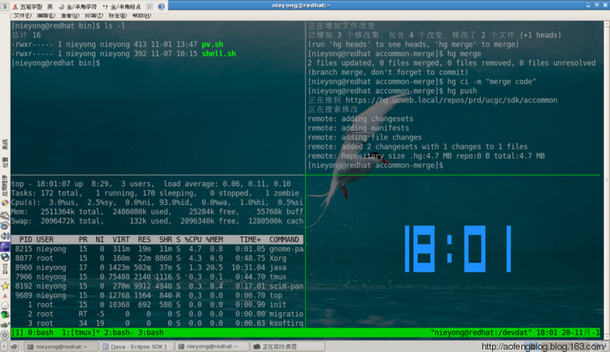Click the yellow star icon in side panel
The height and width of the screenshot is (352, 610).
pos(5,286)
